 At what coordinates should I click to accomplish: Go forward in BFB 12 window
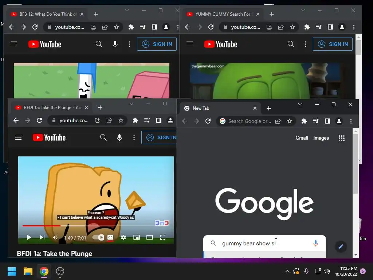(23, 27)
